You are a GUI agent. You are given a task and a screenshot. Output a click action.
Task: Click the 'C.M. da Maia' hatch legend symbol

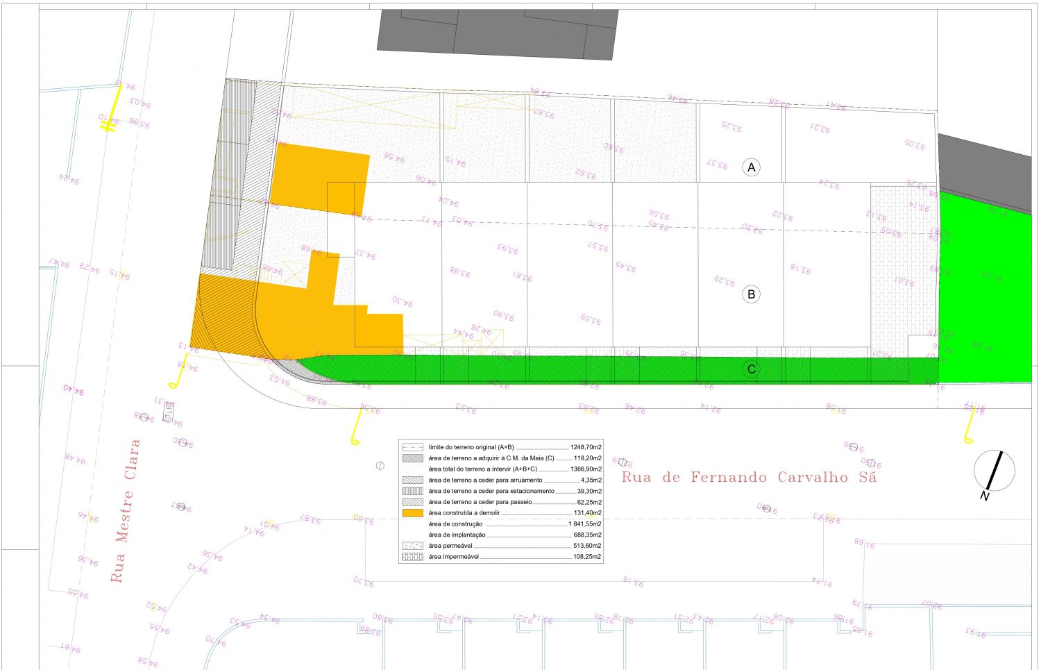pyautogui.click(x=412, y=458)
